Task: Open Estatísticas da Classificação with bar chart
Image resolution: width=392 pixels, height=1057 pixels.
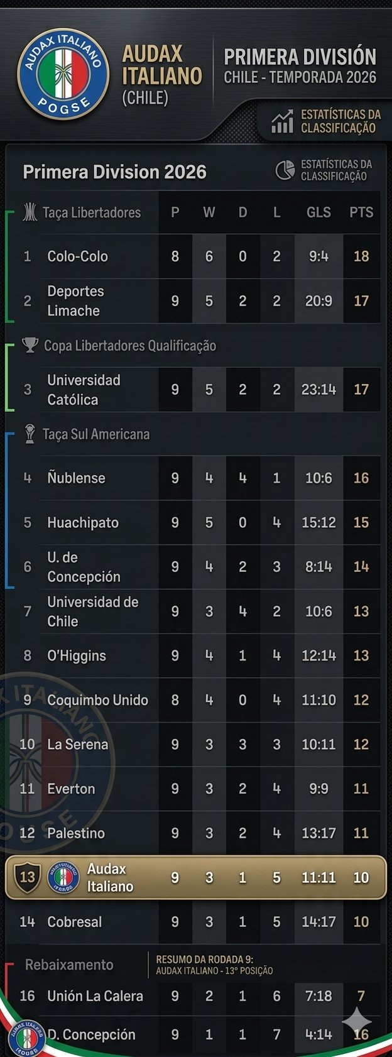Action: (x=340, y=121)
